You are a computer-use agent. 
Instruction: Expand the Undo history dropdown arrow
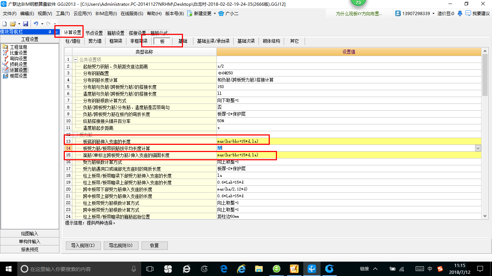[x=42, y=23]
